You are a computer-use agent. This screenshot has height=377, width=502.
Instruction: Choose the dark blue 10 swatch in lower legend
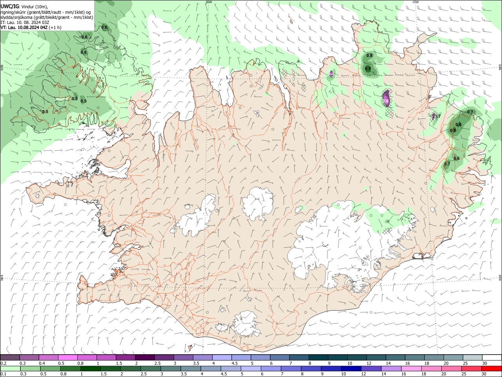(x=351, y=368)
